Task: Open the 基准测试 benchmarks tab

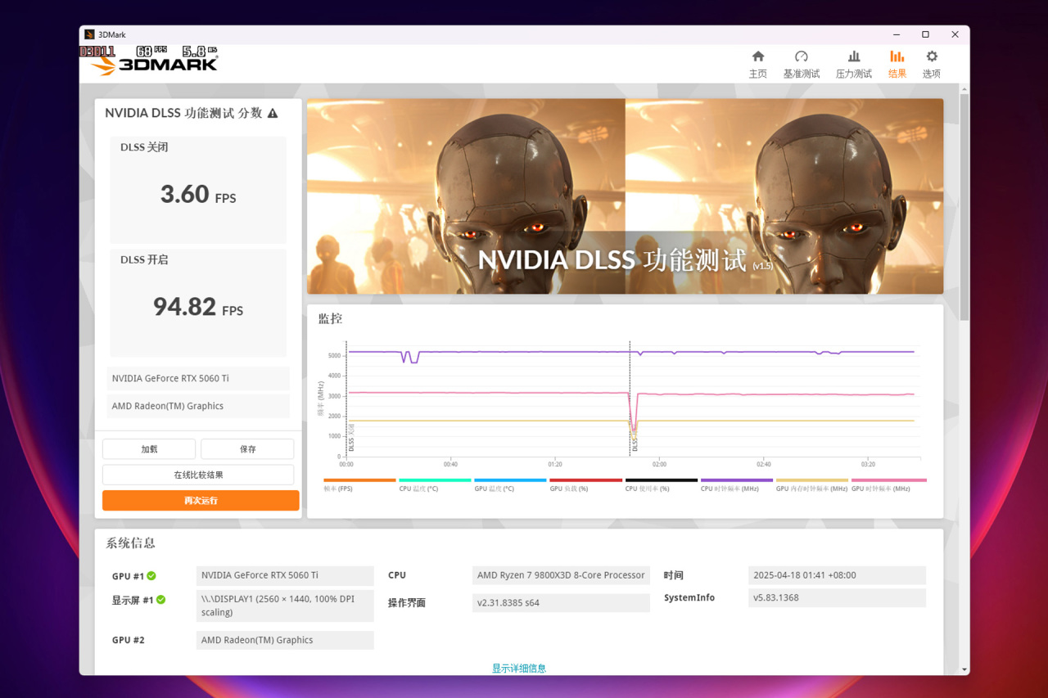Action: tap(802, 65)
